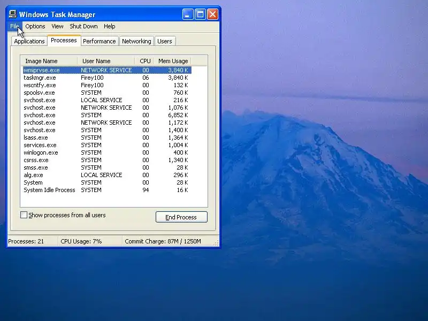Click Commit Charge: 87M / 1250M status
Image resolution: width=428 pixels, height=321 pixels.
(163, 241)
